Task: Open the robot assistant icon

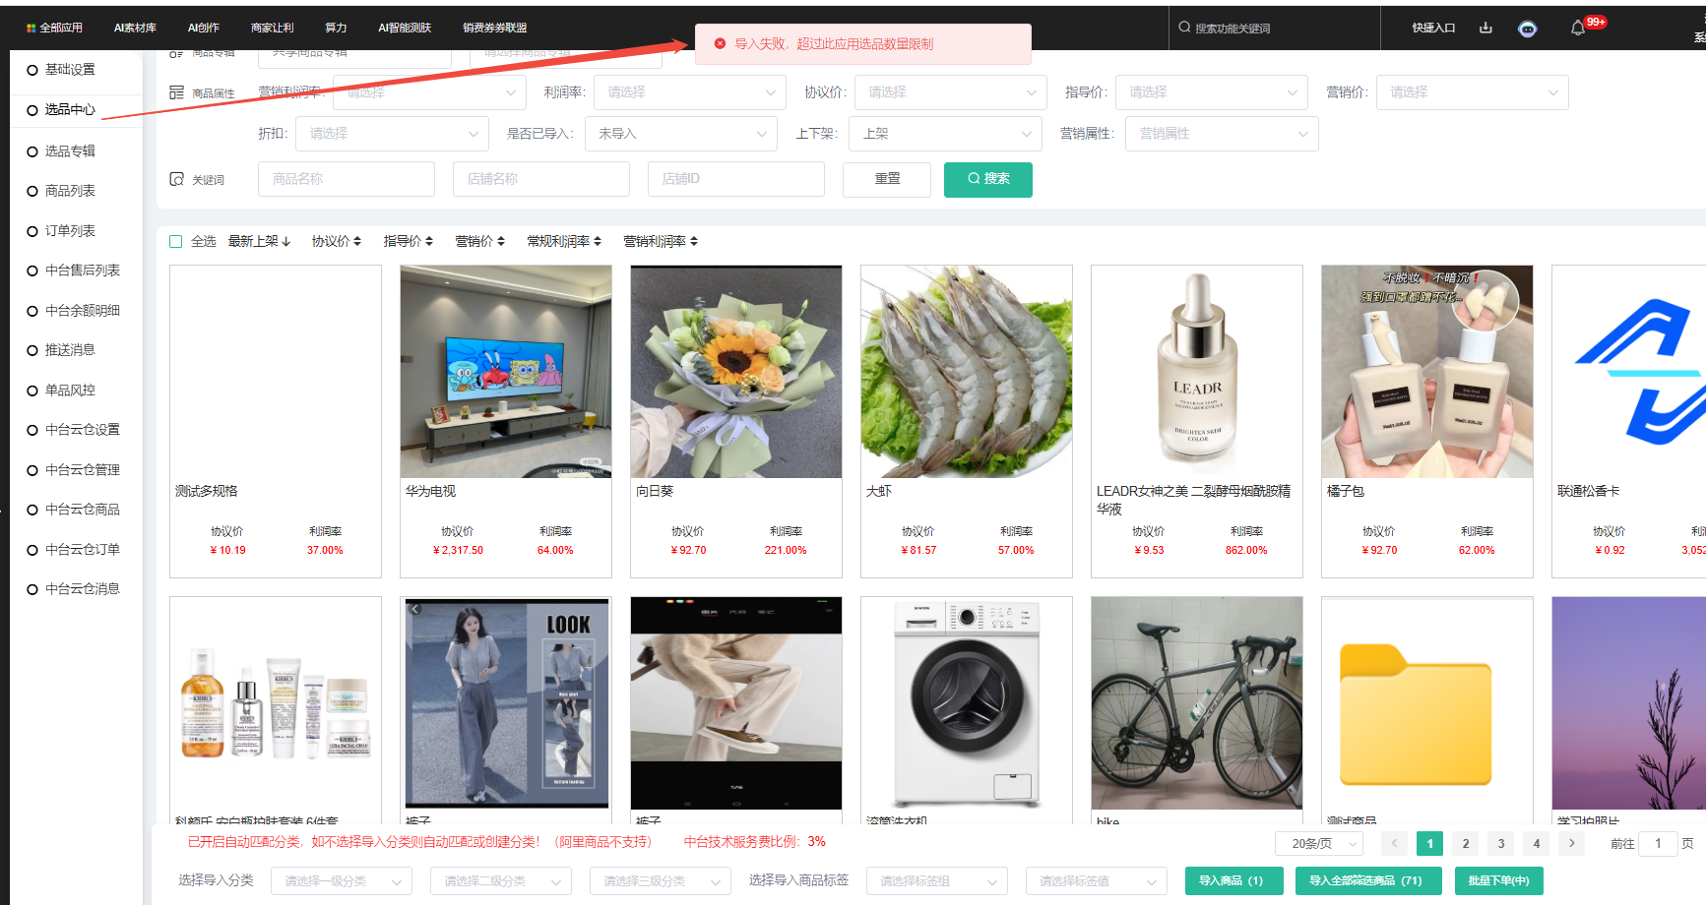Action: (x=1527, y=29)
